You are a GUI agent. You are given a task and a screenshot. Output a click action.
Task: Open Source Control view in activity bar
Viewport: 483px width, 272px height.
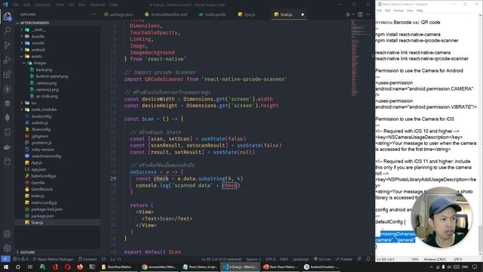(x=7, y=45)
